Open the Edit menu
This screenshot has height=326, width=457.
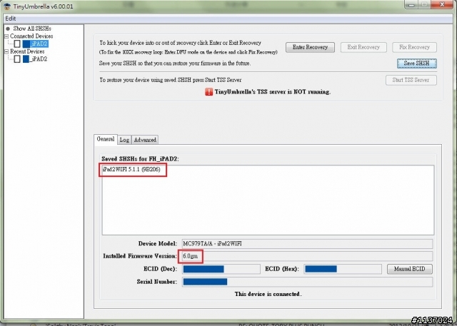pos(11,19)
